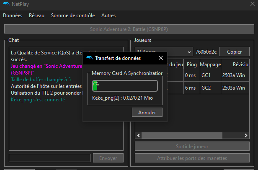The image size is (258, 170).
Task: Select the 0 ms ping cell
Action: click(x=192, y=75)
